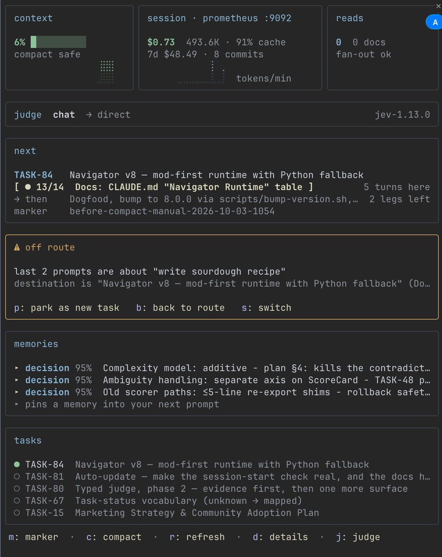Viewport: 442px width, 557px height.
Task: Click the 'reads' panel title
Action: (350, 18)
